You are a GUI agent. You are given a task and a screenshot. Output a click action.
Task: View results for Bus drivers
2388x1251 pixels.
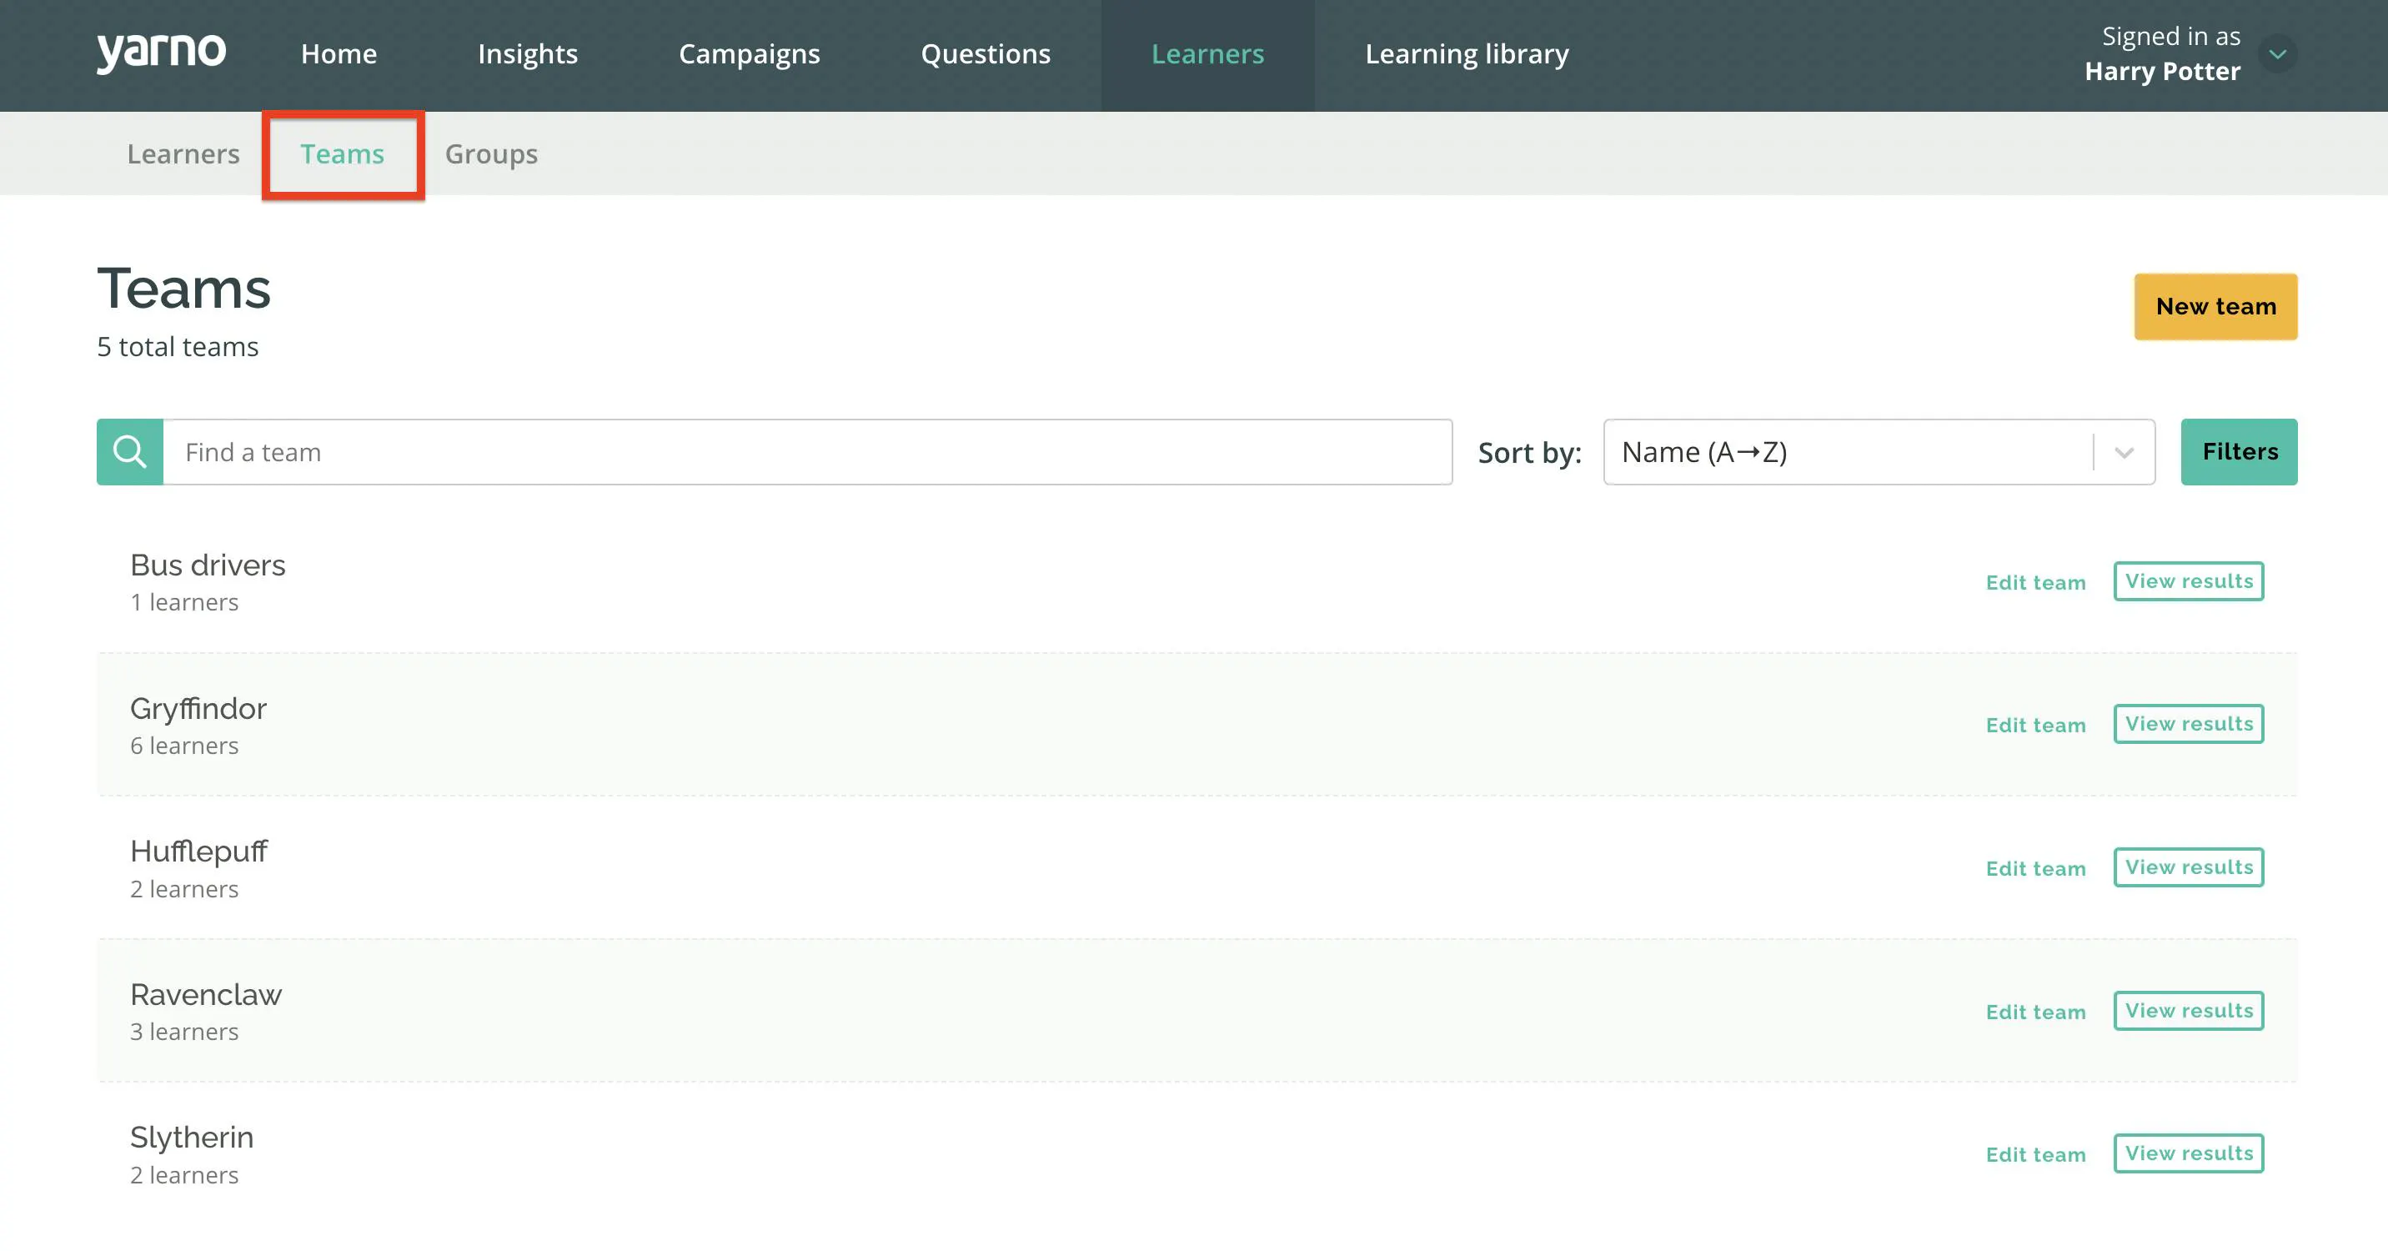pos(2189,581)
